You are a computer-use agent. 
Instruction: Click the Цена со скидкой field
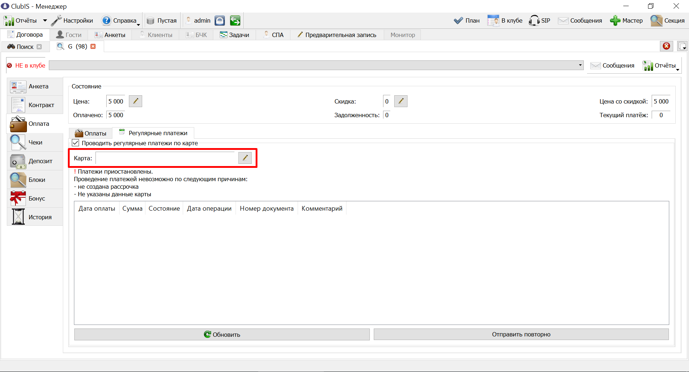661,101
